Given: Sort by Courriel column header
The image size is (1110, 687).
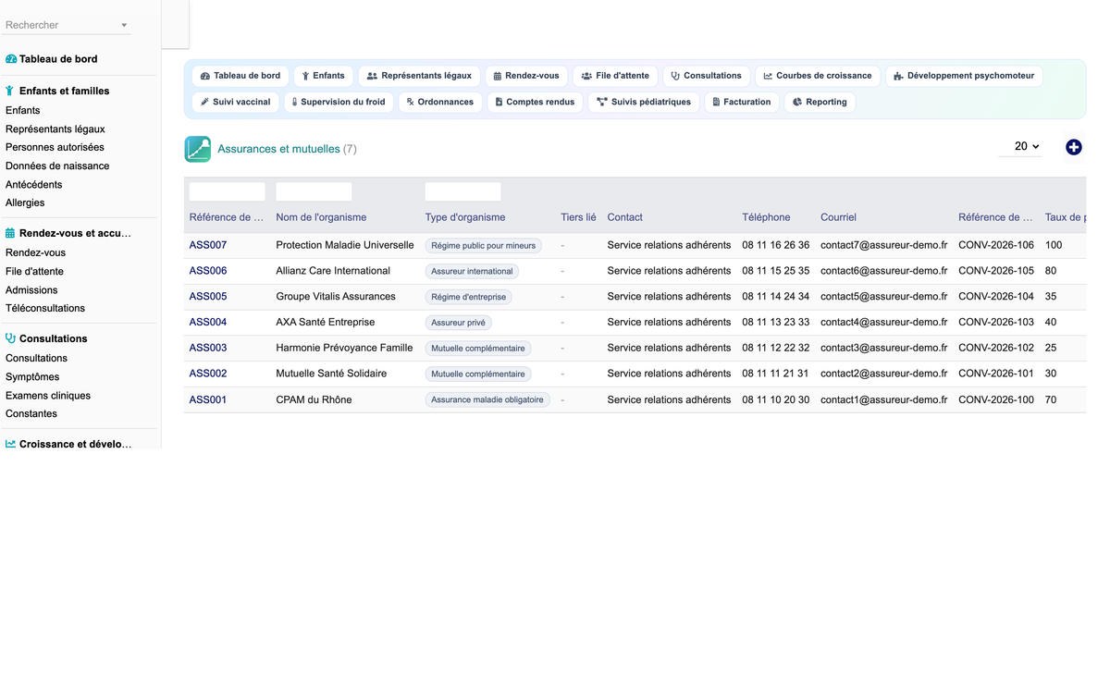Looking at the screenshot, I should 838,217.
